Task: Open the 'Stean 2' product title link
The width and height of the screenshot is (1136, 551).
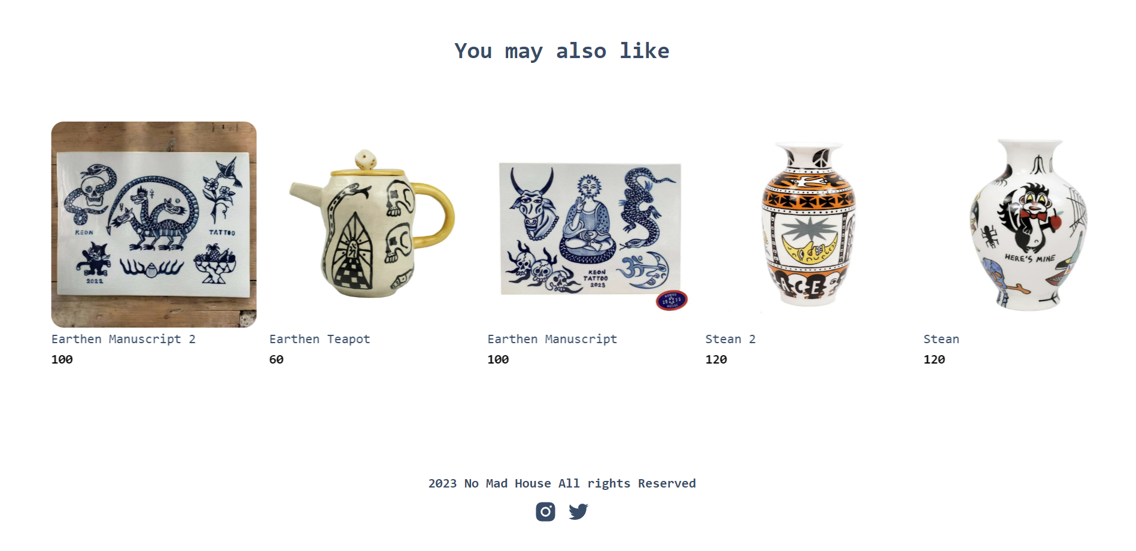Action: tap(730, 339)
